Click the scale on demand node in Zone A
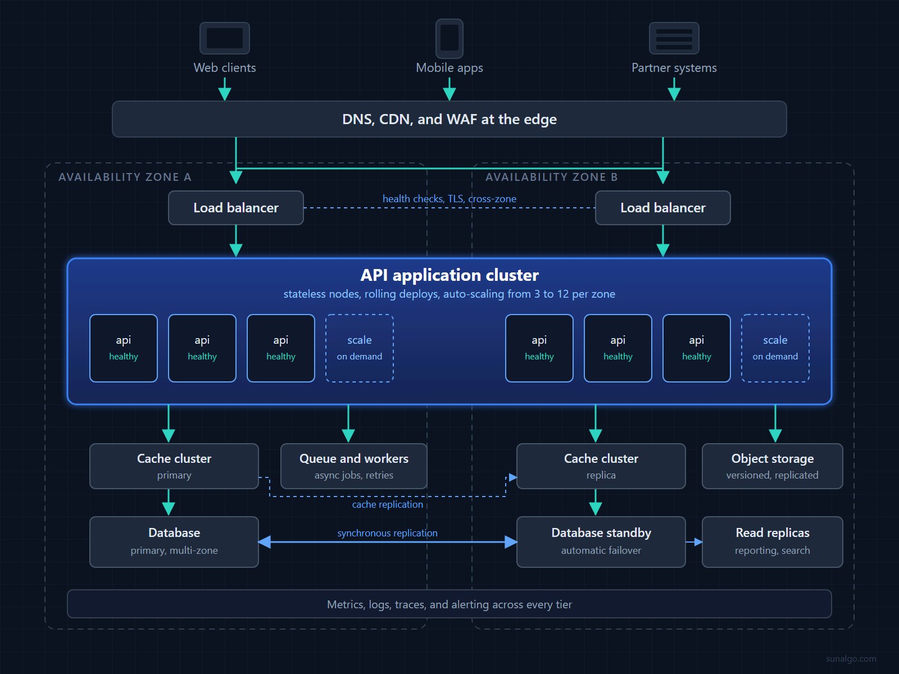 (360, 348)
